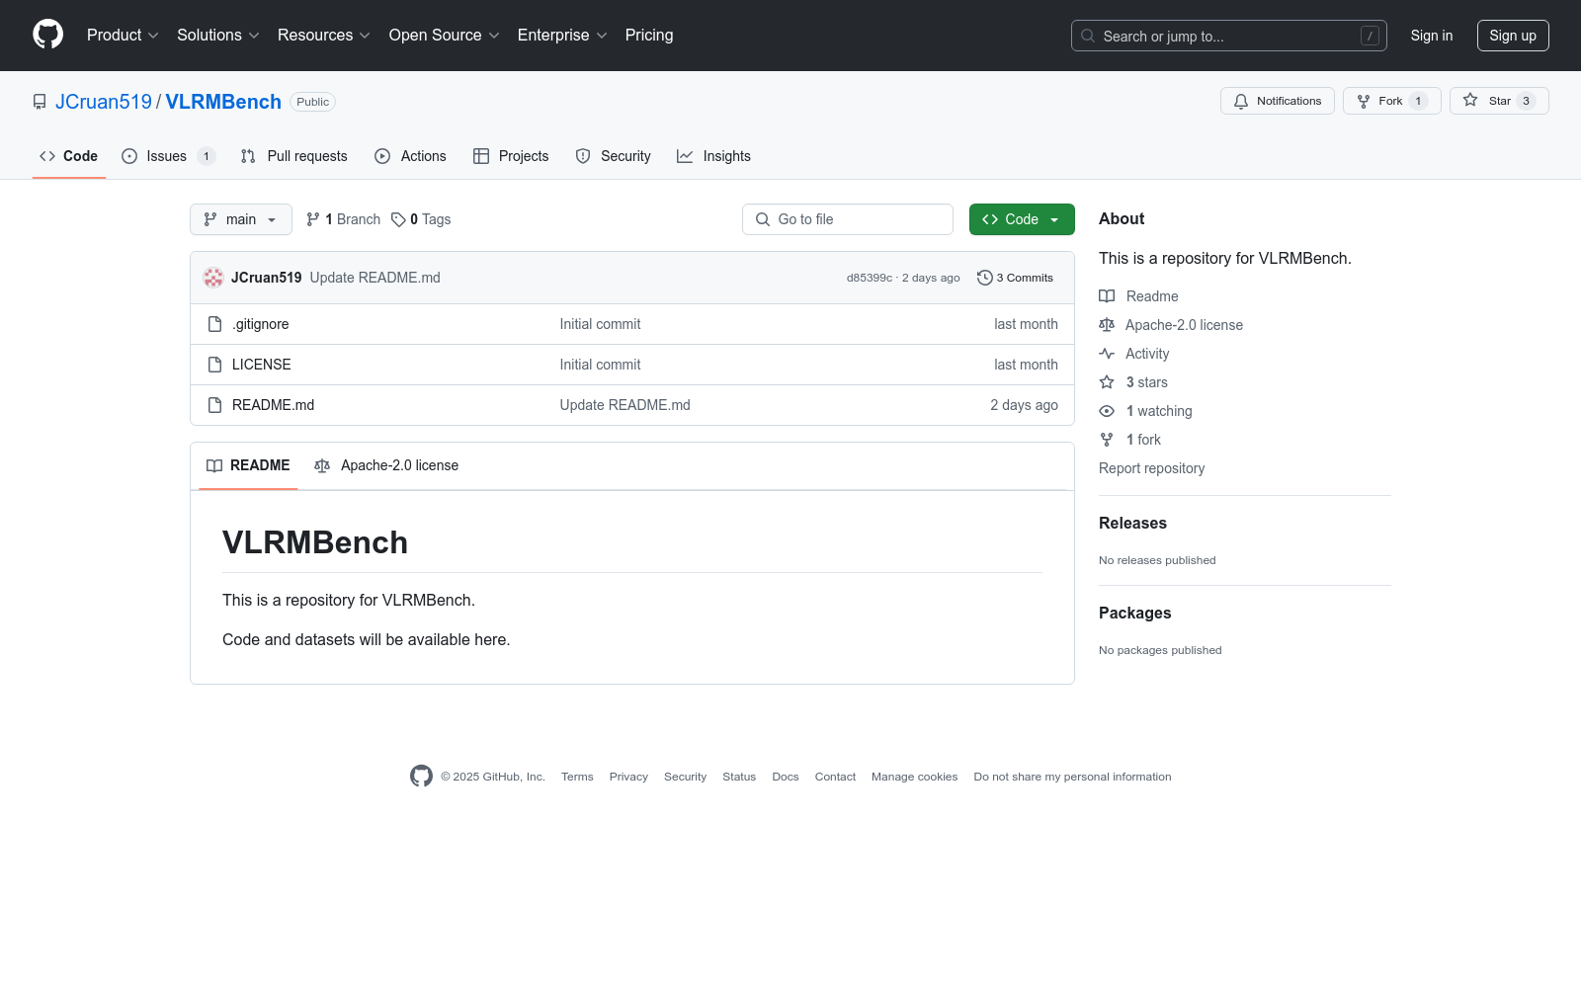
Task: Select the README tab in file viewer
Action: (248, 465)
